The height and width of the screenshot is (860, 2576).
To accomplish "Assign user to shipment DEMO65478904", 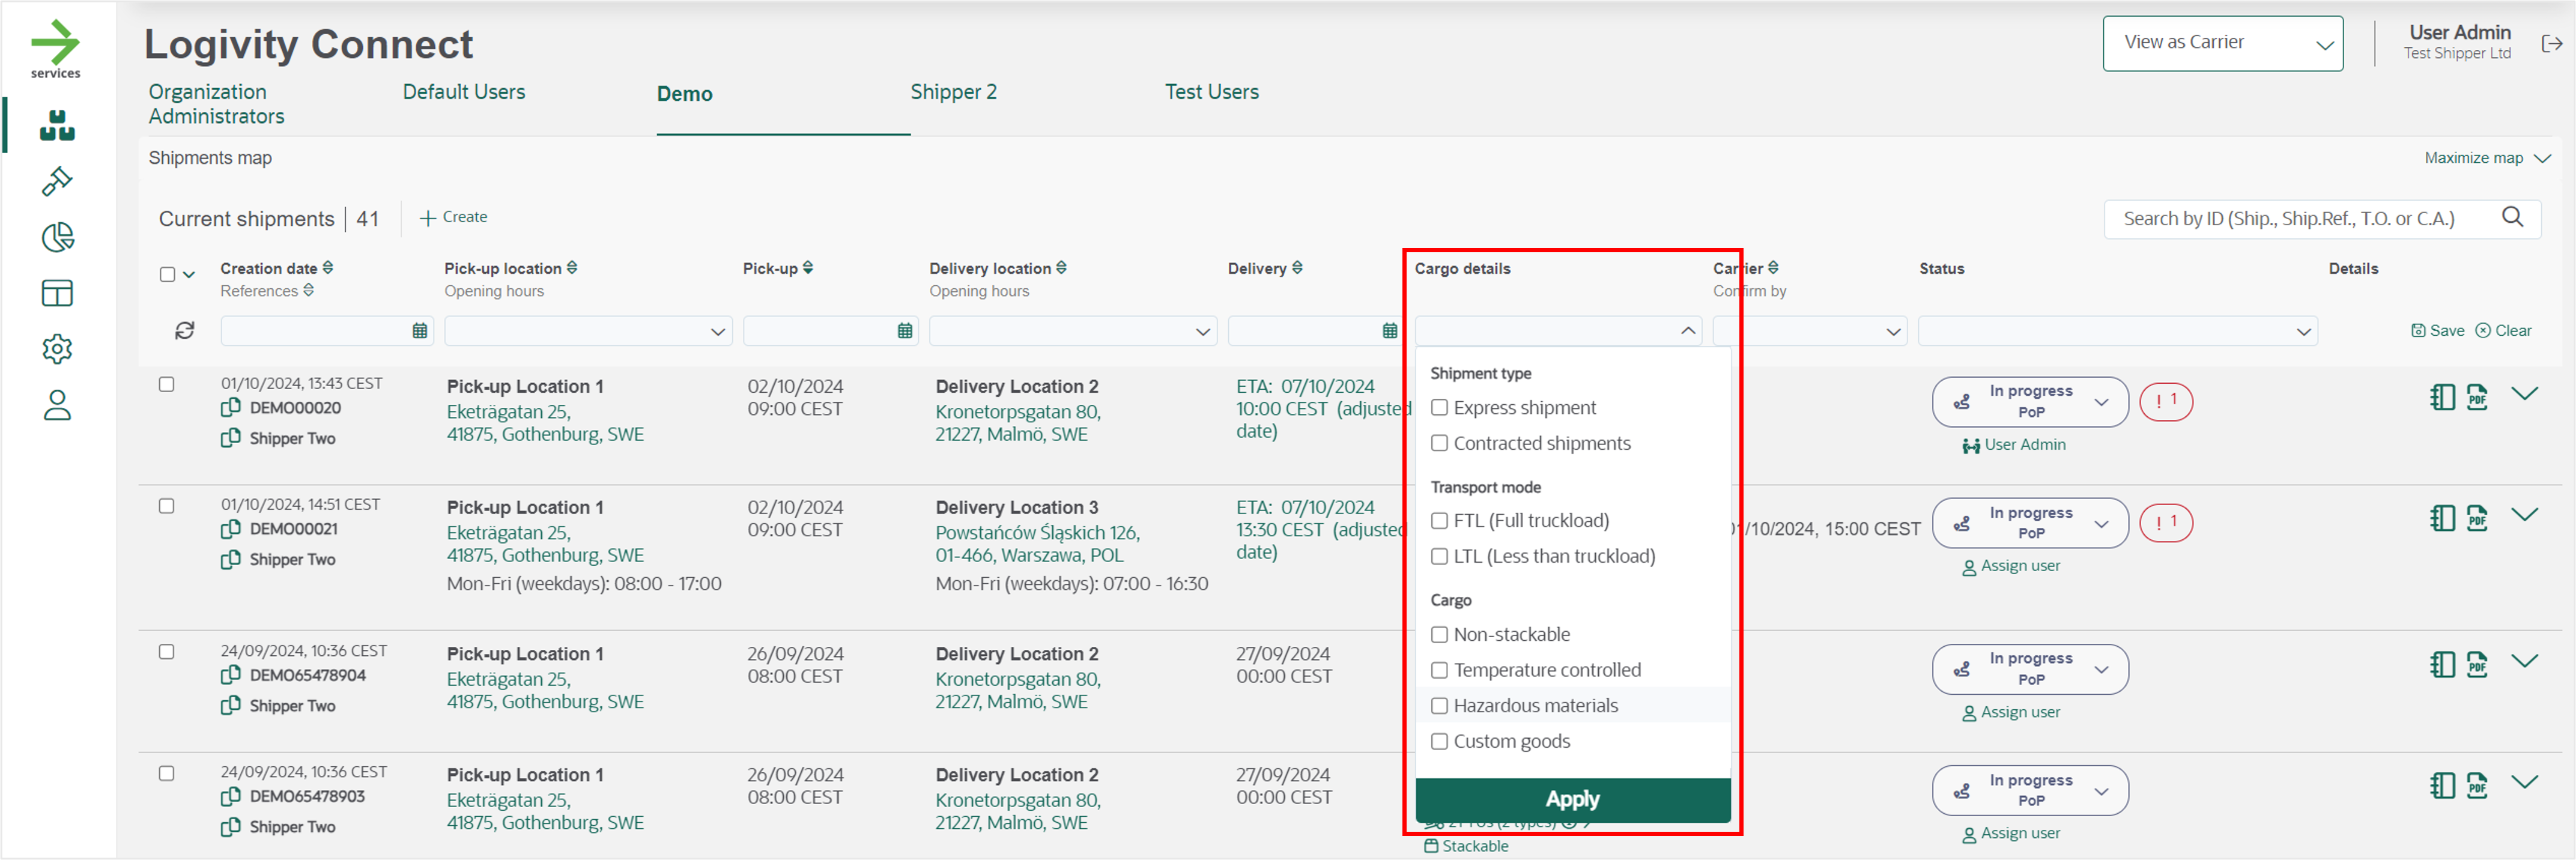I will 2011,712.
